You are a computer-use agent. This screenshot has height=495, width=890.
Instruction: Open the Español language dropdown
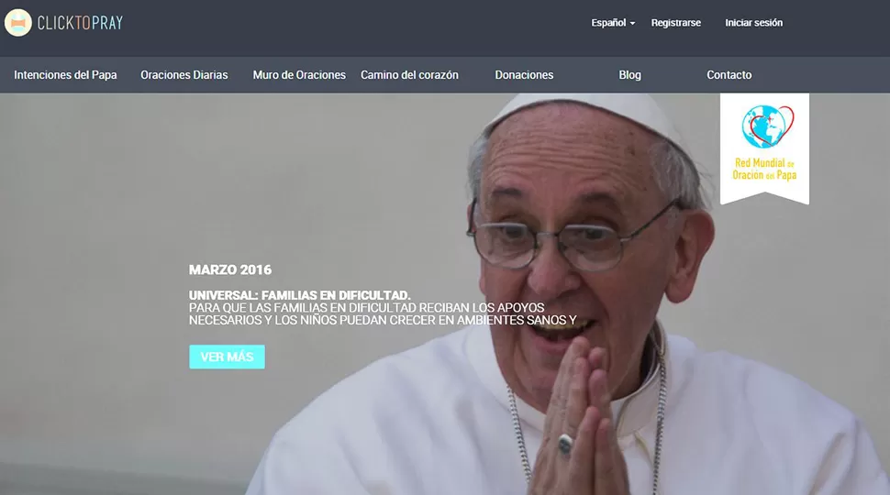click(x=609, y=23)
